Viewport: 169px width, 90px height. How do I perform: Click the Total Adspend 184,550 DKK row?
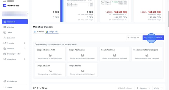(114, 2)
